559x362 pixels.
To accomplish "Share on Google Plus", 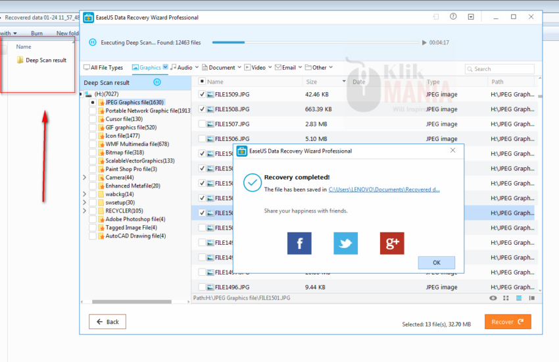I will click(x=392, y=244).
